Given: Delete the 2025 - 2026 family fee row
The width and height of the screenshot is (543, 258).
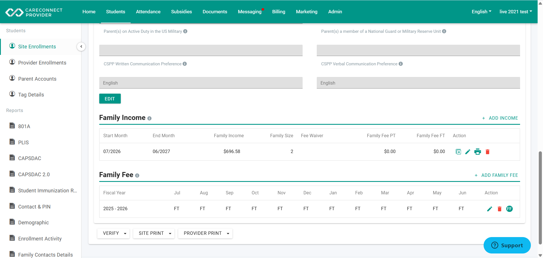Looking at the screenshot, I should (499, 209).
